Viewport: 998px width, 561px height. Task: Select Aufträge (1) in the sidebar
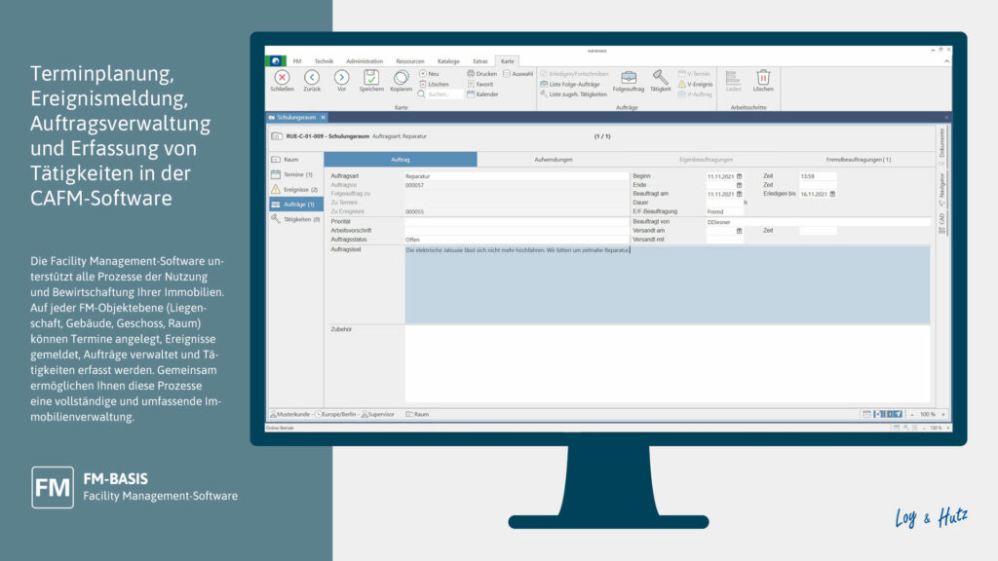(x=296, y=205)
